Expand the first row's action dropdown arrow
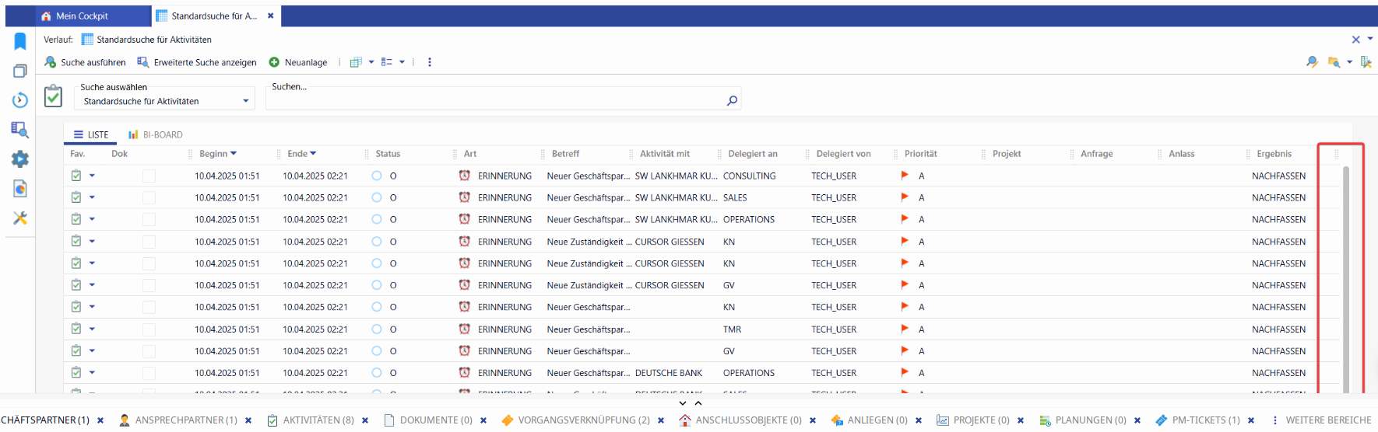The height and width of the screenshot is (432, 1378). click(x=92, y=176)
